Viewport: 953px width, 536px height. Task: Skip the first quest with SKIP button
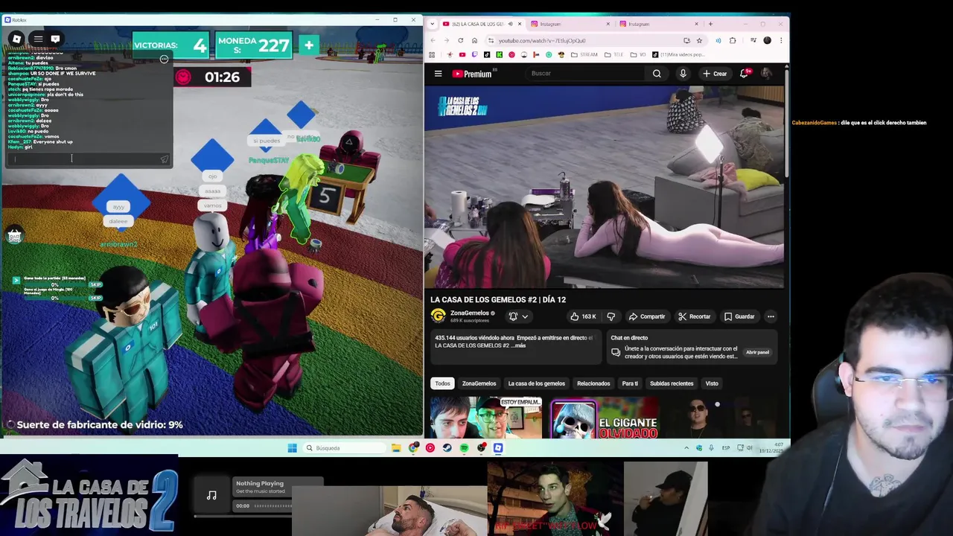[x=95, y=284]
